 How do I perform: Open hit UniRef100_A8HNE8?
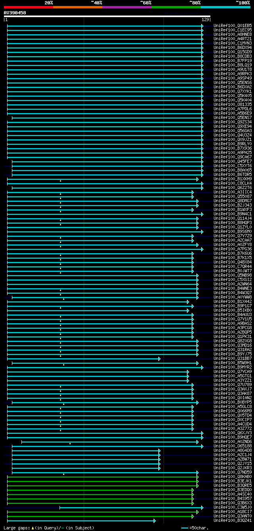(x=233, y=35)
